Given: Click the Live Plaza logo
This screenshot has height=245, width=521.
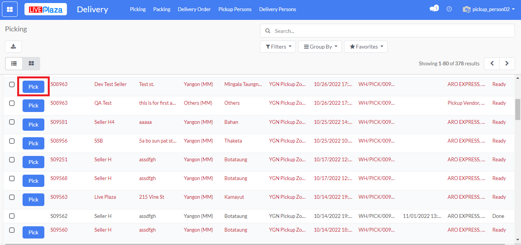Looking at the screenshot, I should pos(45,9).
